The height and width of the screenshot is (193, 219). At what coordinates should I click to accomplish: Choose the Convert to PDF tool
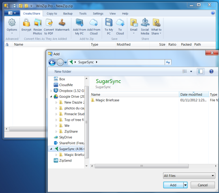point(49,26)
